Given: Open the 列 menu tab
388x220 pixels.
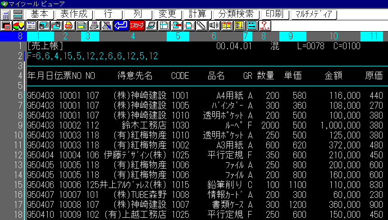Looking at the screenshot, I should coord(138,14).
